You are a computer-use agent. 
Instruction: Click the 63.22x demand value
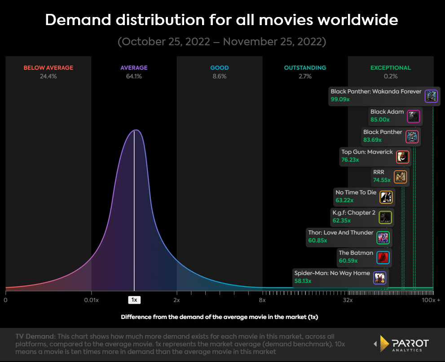pos(344,200)
